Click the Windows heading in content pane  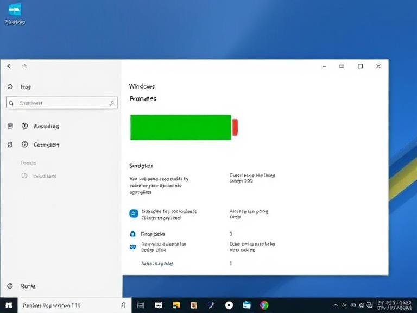(142, 86)
